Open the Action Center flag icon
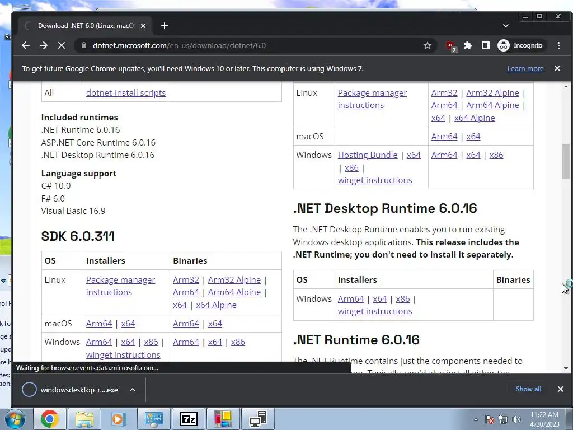Screen dimensions: 573x430 point(490,419)
